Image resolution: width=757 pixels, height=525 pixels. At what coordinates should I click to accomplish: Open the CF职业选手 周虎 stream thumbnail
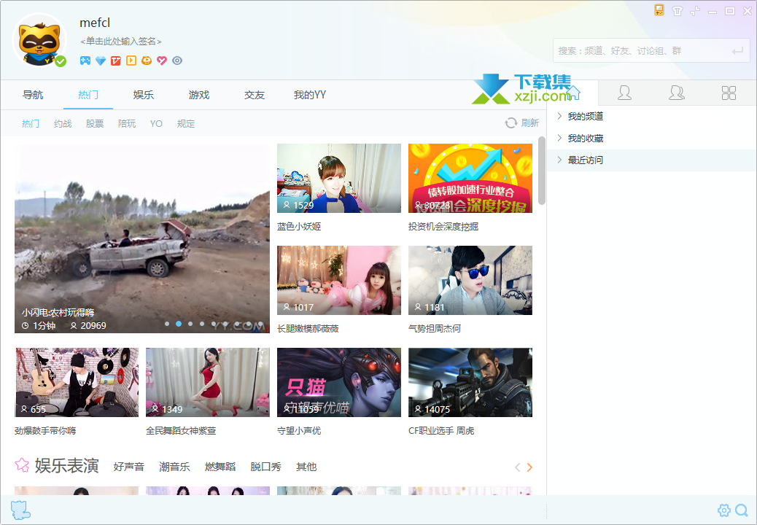click(470, 382)
